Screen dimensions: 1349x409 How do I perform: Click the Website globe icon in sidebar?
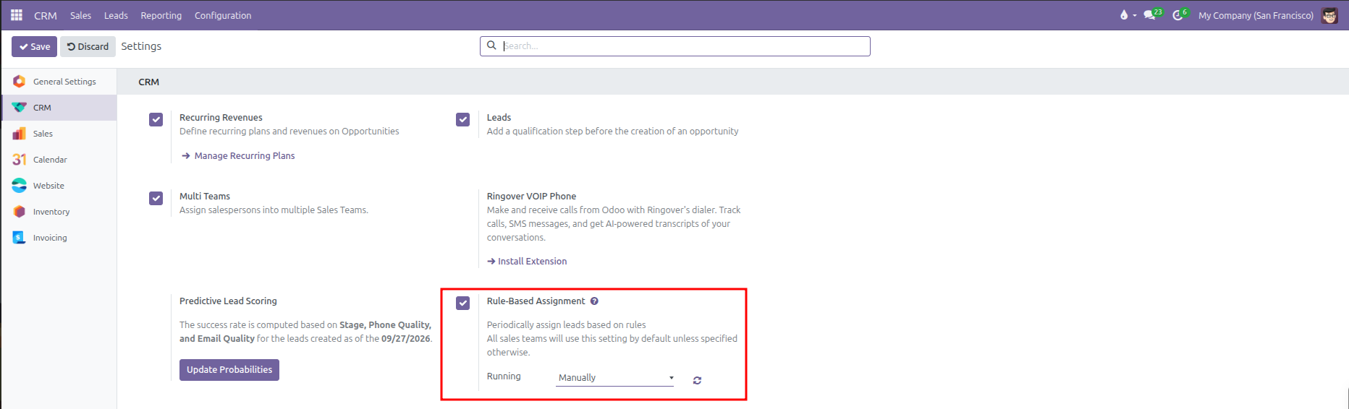[20, 186]
